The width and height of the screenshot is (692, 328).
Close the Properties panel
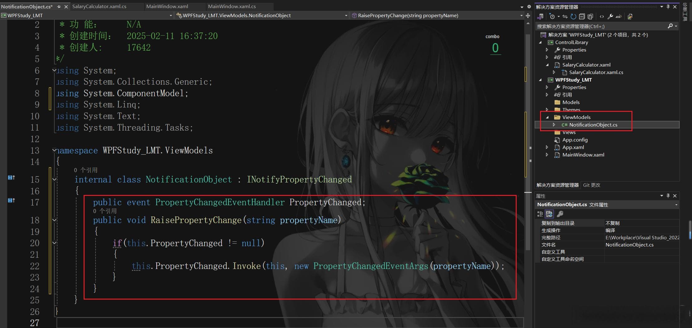click(675, 196)
